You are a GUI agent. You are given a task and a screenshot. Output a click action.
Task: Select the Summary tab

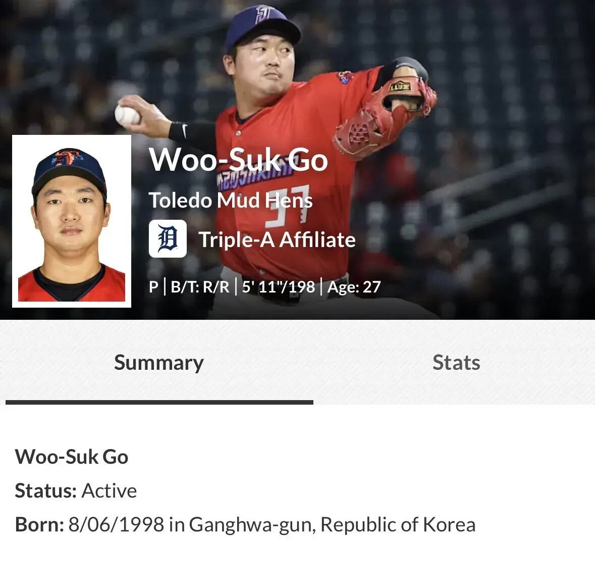pos(159,363)
